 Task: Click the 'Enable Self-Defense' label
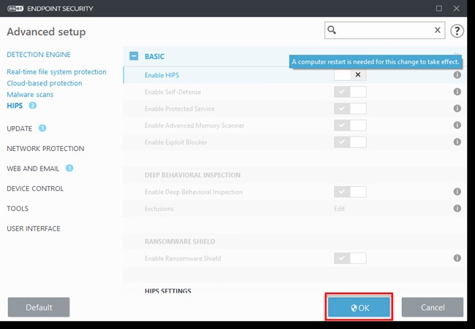click(x=173, y=92)
